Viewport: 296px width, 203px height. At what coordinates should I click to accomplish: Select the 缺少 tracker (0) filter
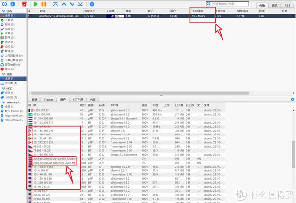click(x=13, y=111)
